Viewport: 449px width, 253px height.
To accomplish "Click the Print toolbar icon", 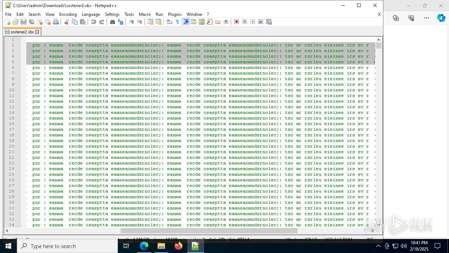I will pos(56,22).
